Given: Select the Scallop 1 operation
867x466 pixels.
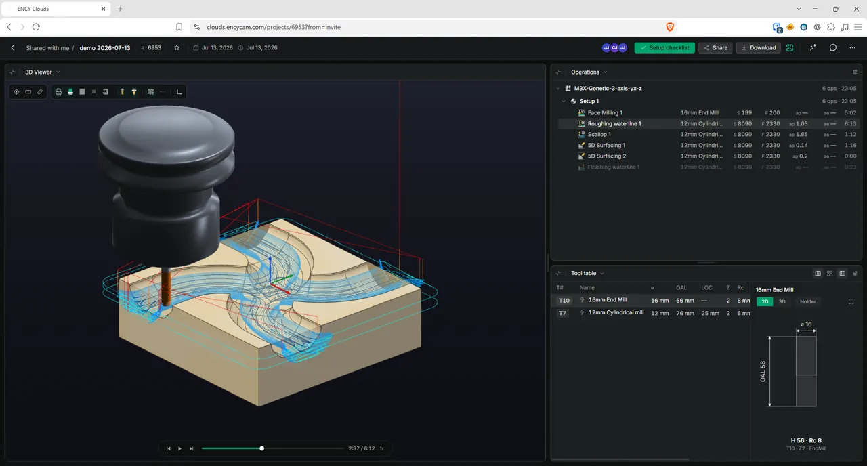Looking at the screenshot, I should click(x=708, y=134).
